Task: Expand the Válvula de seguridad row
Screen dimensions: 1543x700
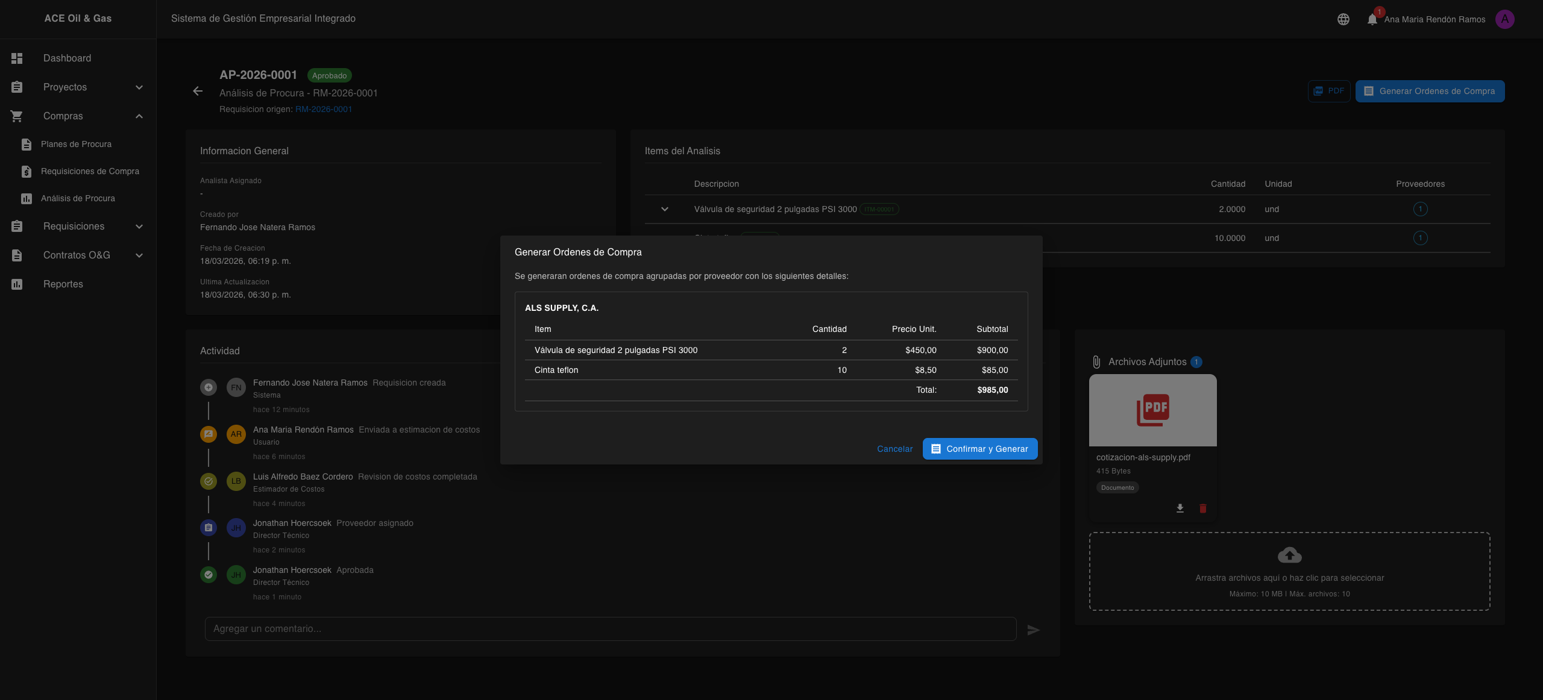Action: click(665, 210)
